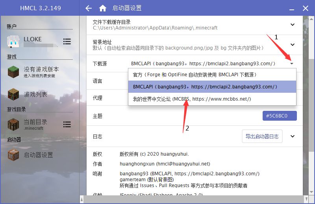Image resolution: width=315 pixels, height=204 pixels.
Task: Click the 背景地址 default description text
Action: click(178, 48)
